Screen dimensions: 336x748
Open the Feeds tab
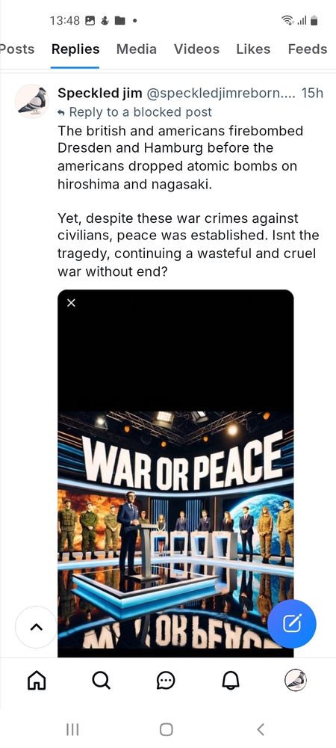(x=308, y=49)
